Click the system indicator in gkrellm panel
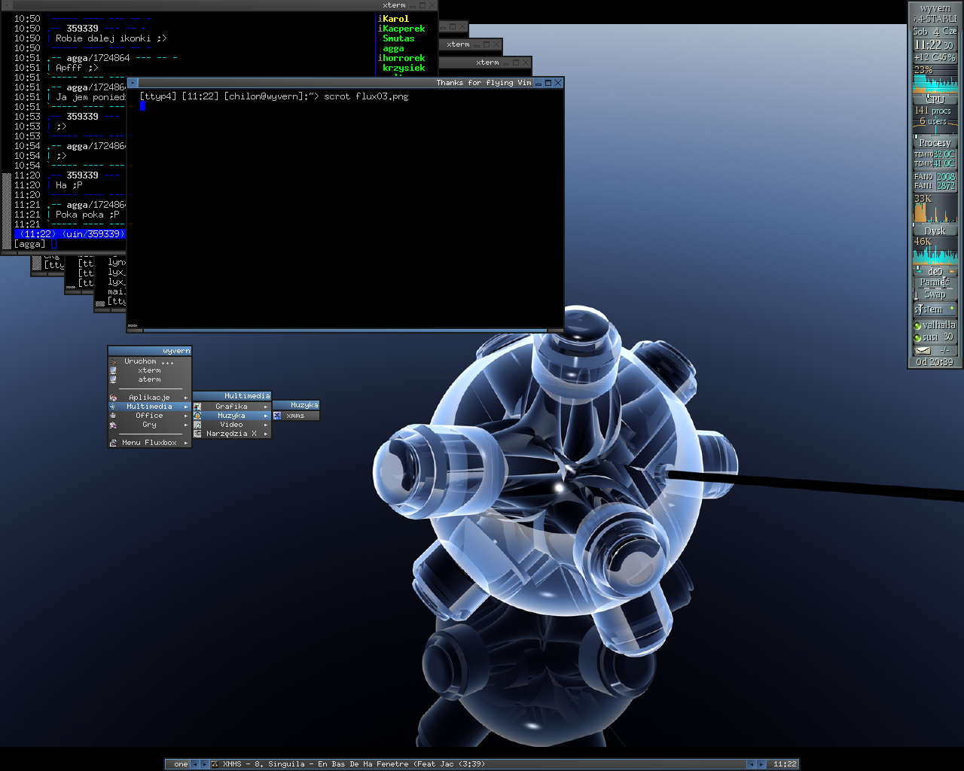The width and height of the screenshot is (964, 771). tap(934, 309)
